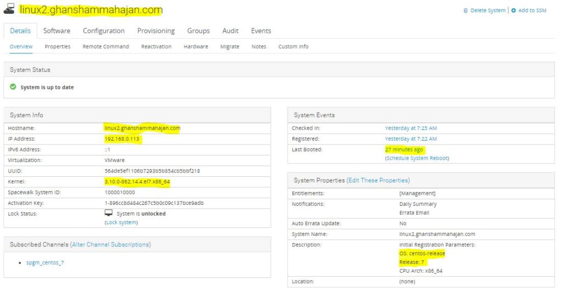Screen dimensions: 561x293
Task: Switch to the Software tab
Action: click(56, 31)
